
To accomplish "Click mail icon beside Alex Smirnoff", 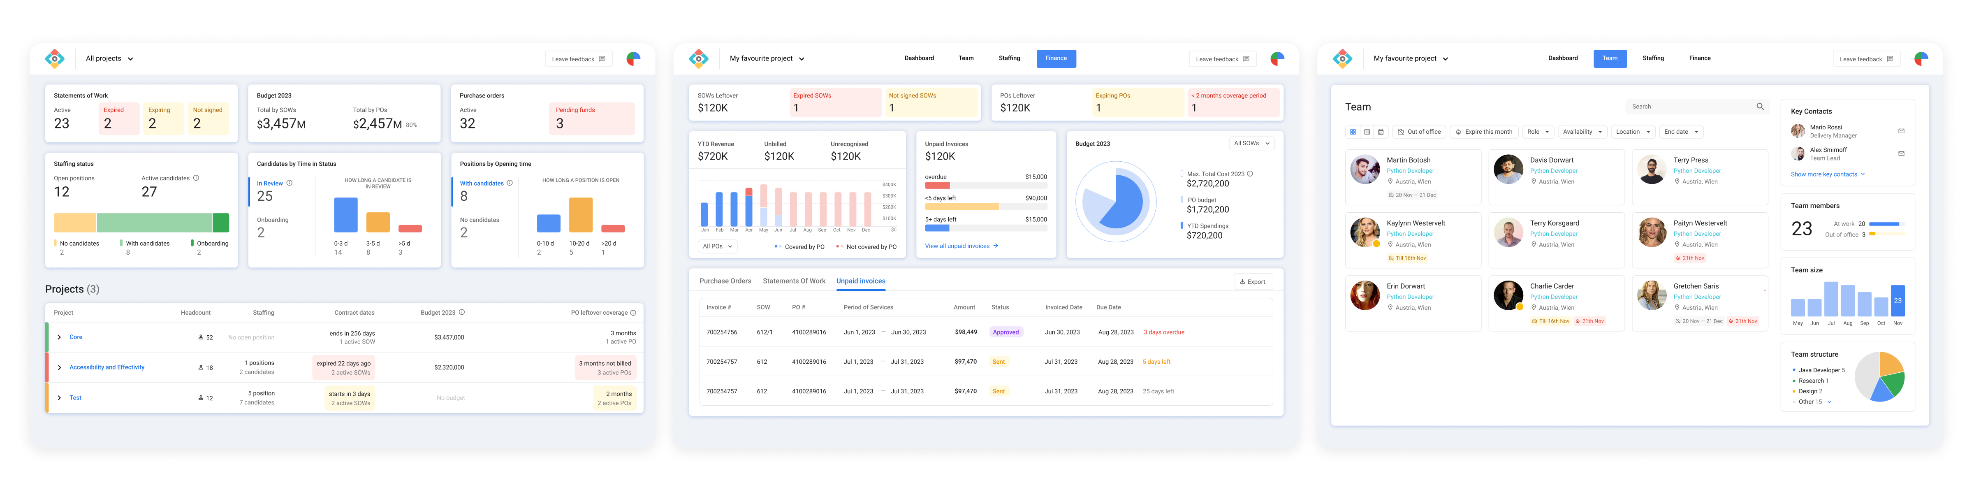I will 1901,153.
